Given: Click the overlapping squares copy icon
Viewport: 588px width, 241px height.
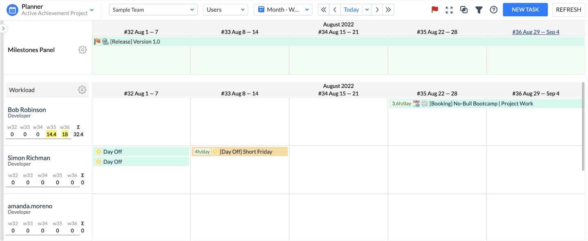Looking at the screenshot, I should (464, 10).
